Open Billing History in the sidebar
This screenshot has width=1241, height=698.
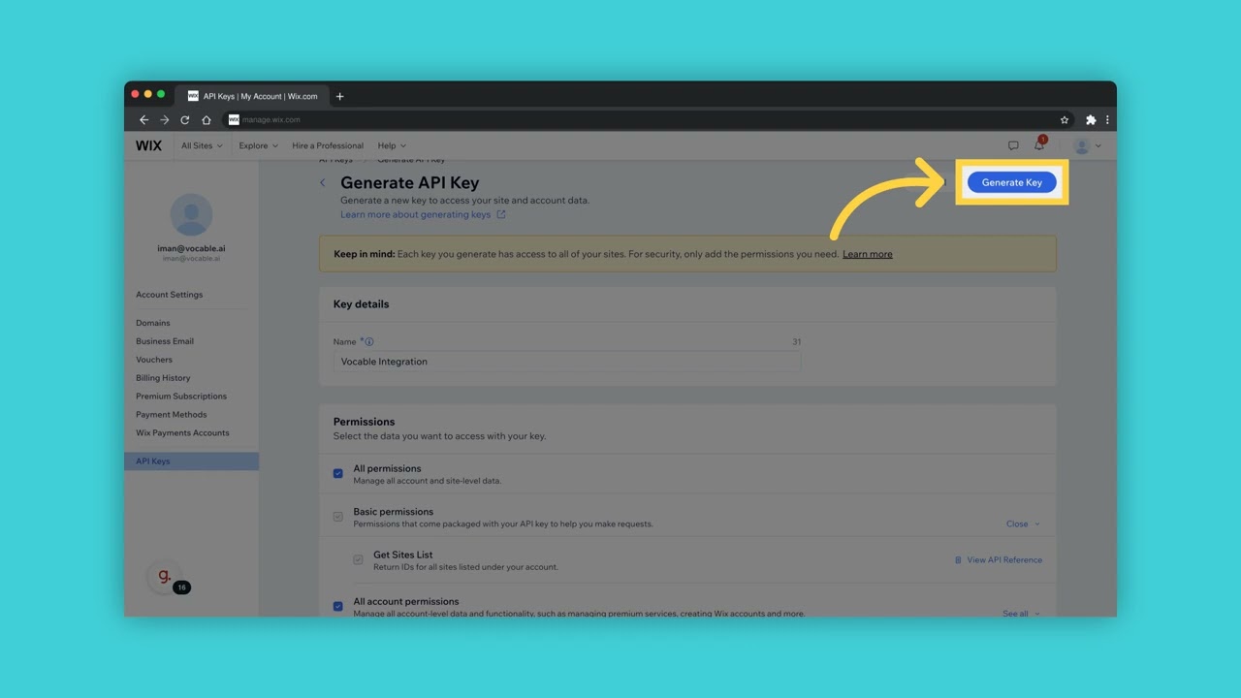pyautogui.click(x=163, y=378)
